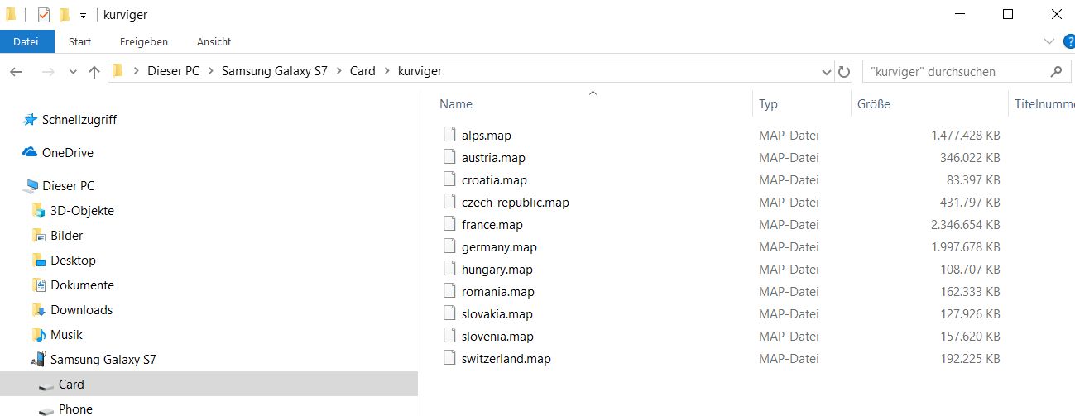Sort files by the Größe column header
The width and height of the screenshot is (1075, 416).
873,104
